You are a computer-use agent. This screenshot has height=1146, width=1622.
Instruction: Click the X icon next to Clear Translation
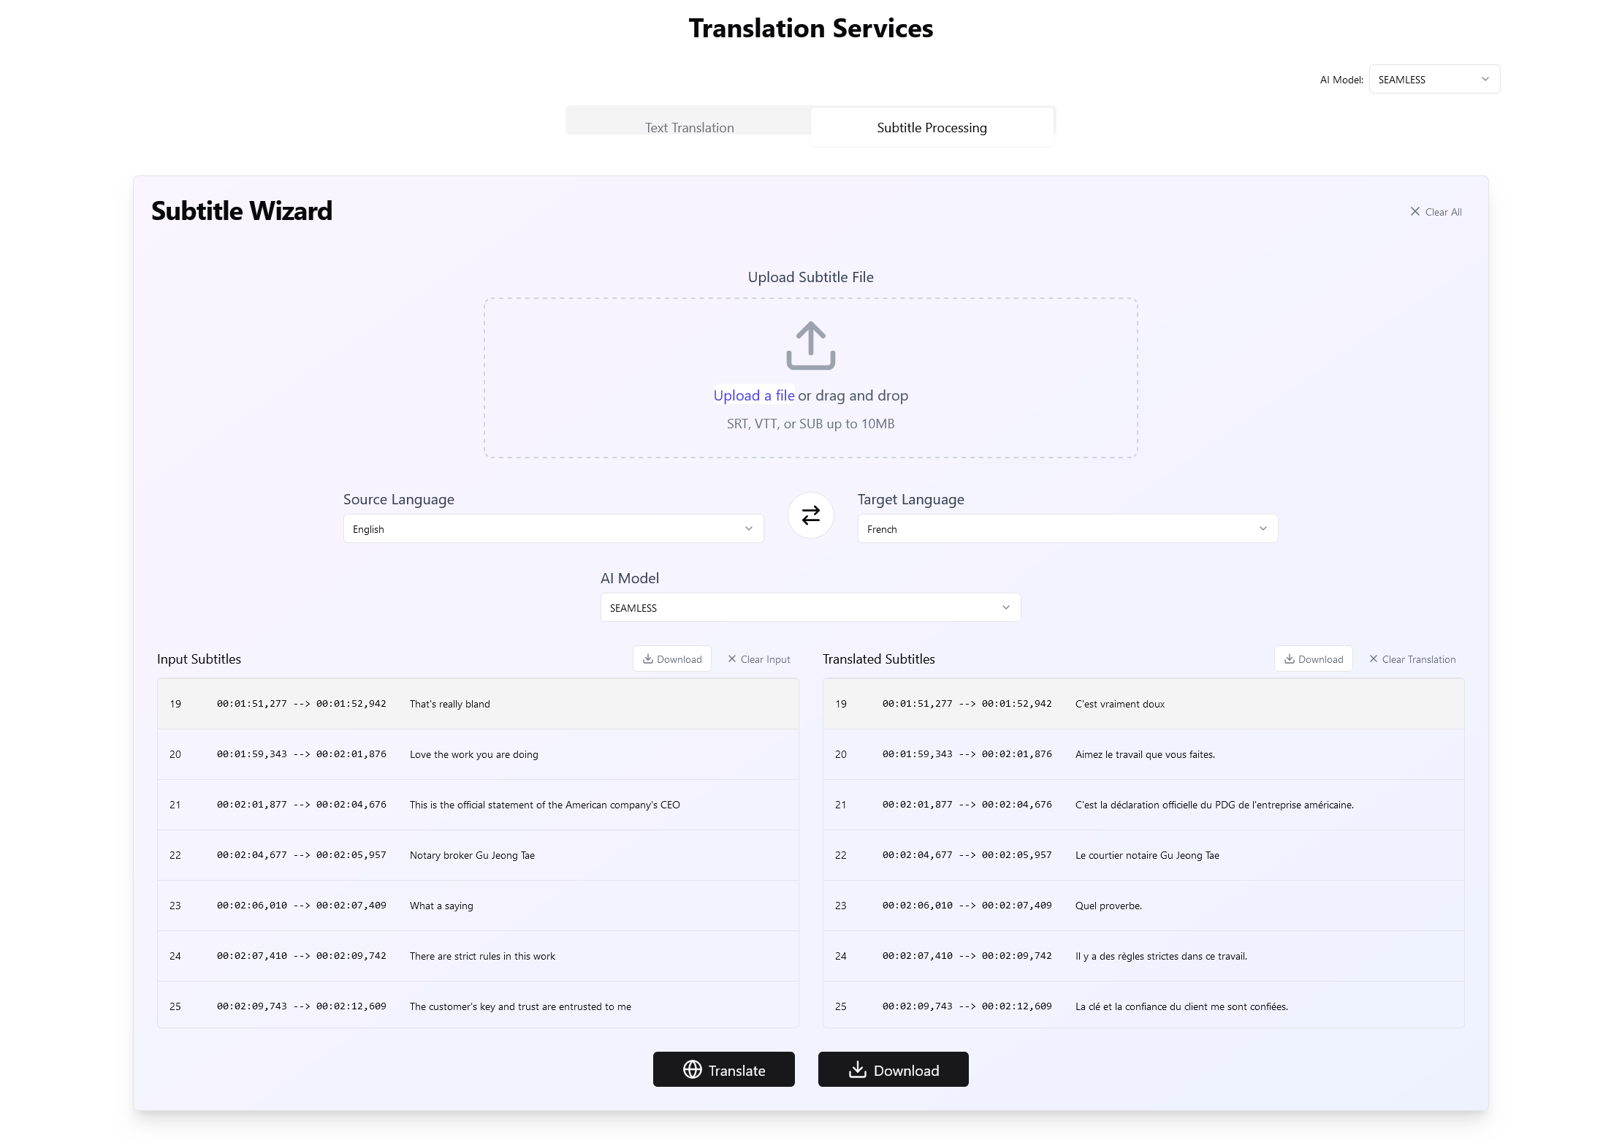click(1373, 659)
